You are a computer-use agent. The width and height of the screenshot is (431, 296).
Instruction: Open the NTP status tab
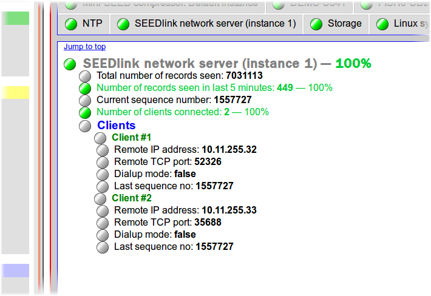pos(84,24)
